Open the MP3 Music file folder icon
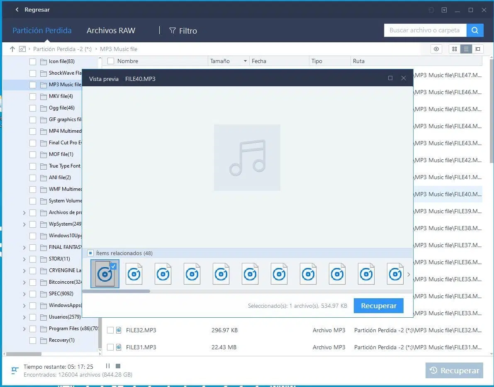The image size is (494, 387). [44, 85]
